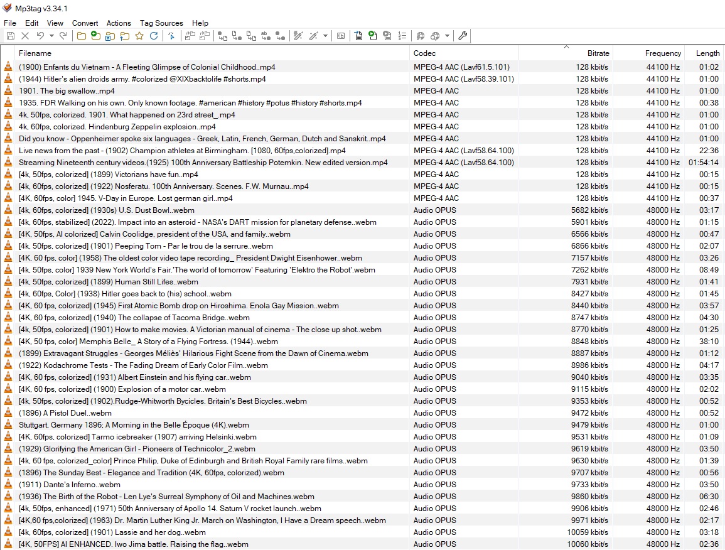725x550 pixels.
Task: Select '(1911) Dante's Inferno..webm' file
Action: (363, 484)
